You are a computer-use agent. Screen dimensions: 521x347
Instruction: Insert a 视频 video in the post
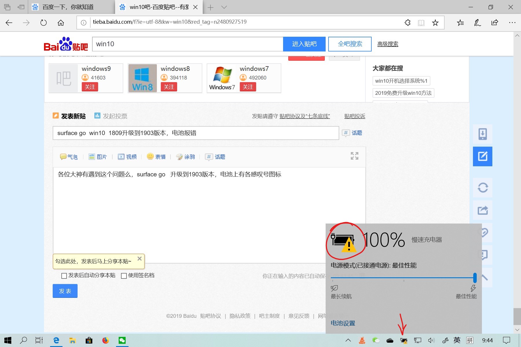(127, 157)
